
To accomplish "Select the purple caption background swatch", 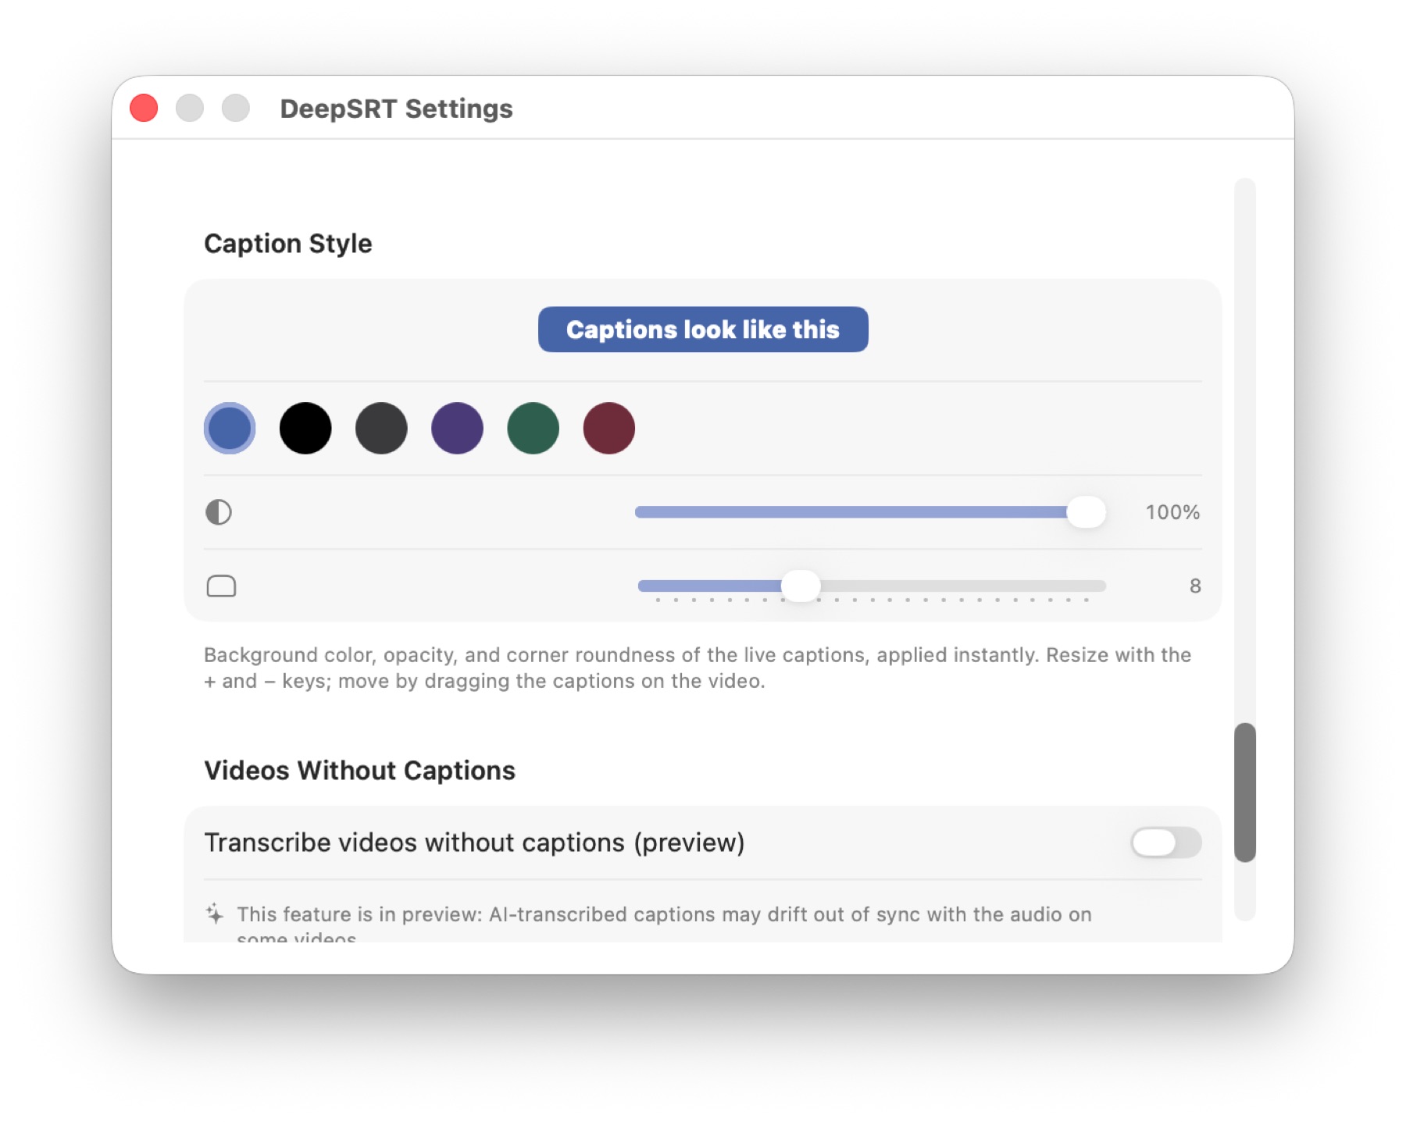I will click(x=457, y=428).
